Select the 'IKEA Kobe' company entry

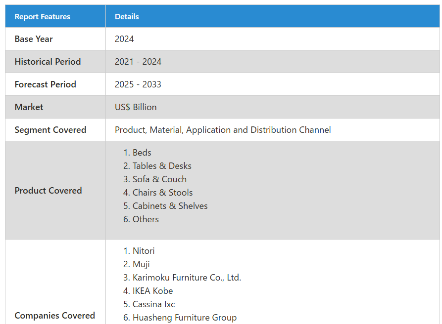coord(152,291)
